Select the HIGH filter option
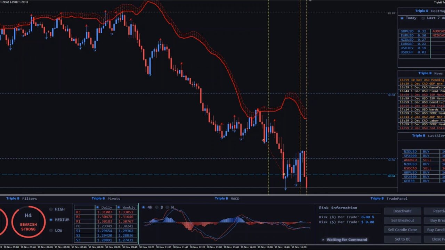The width and height of the screenshot is (445, 250). click(x=51, y=209)
